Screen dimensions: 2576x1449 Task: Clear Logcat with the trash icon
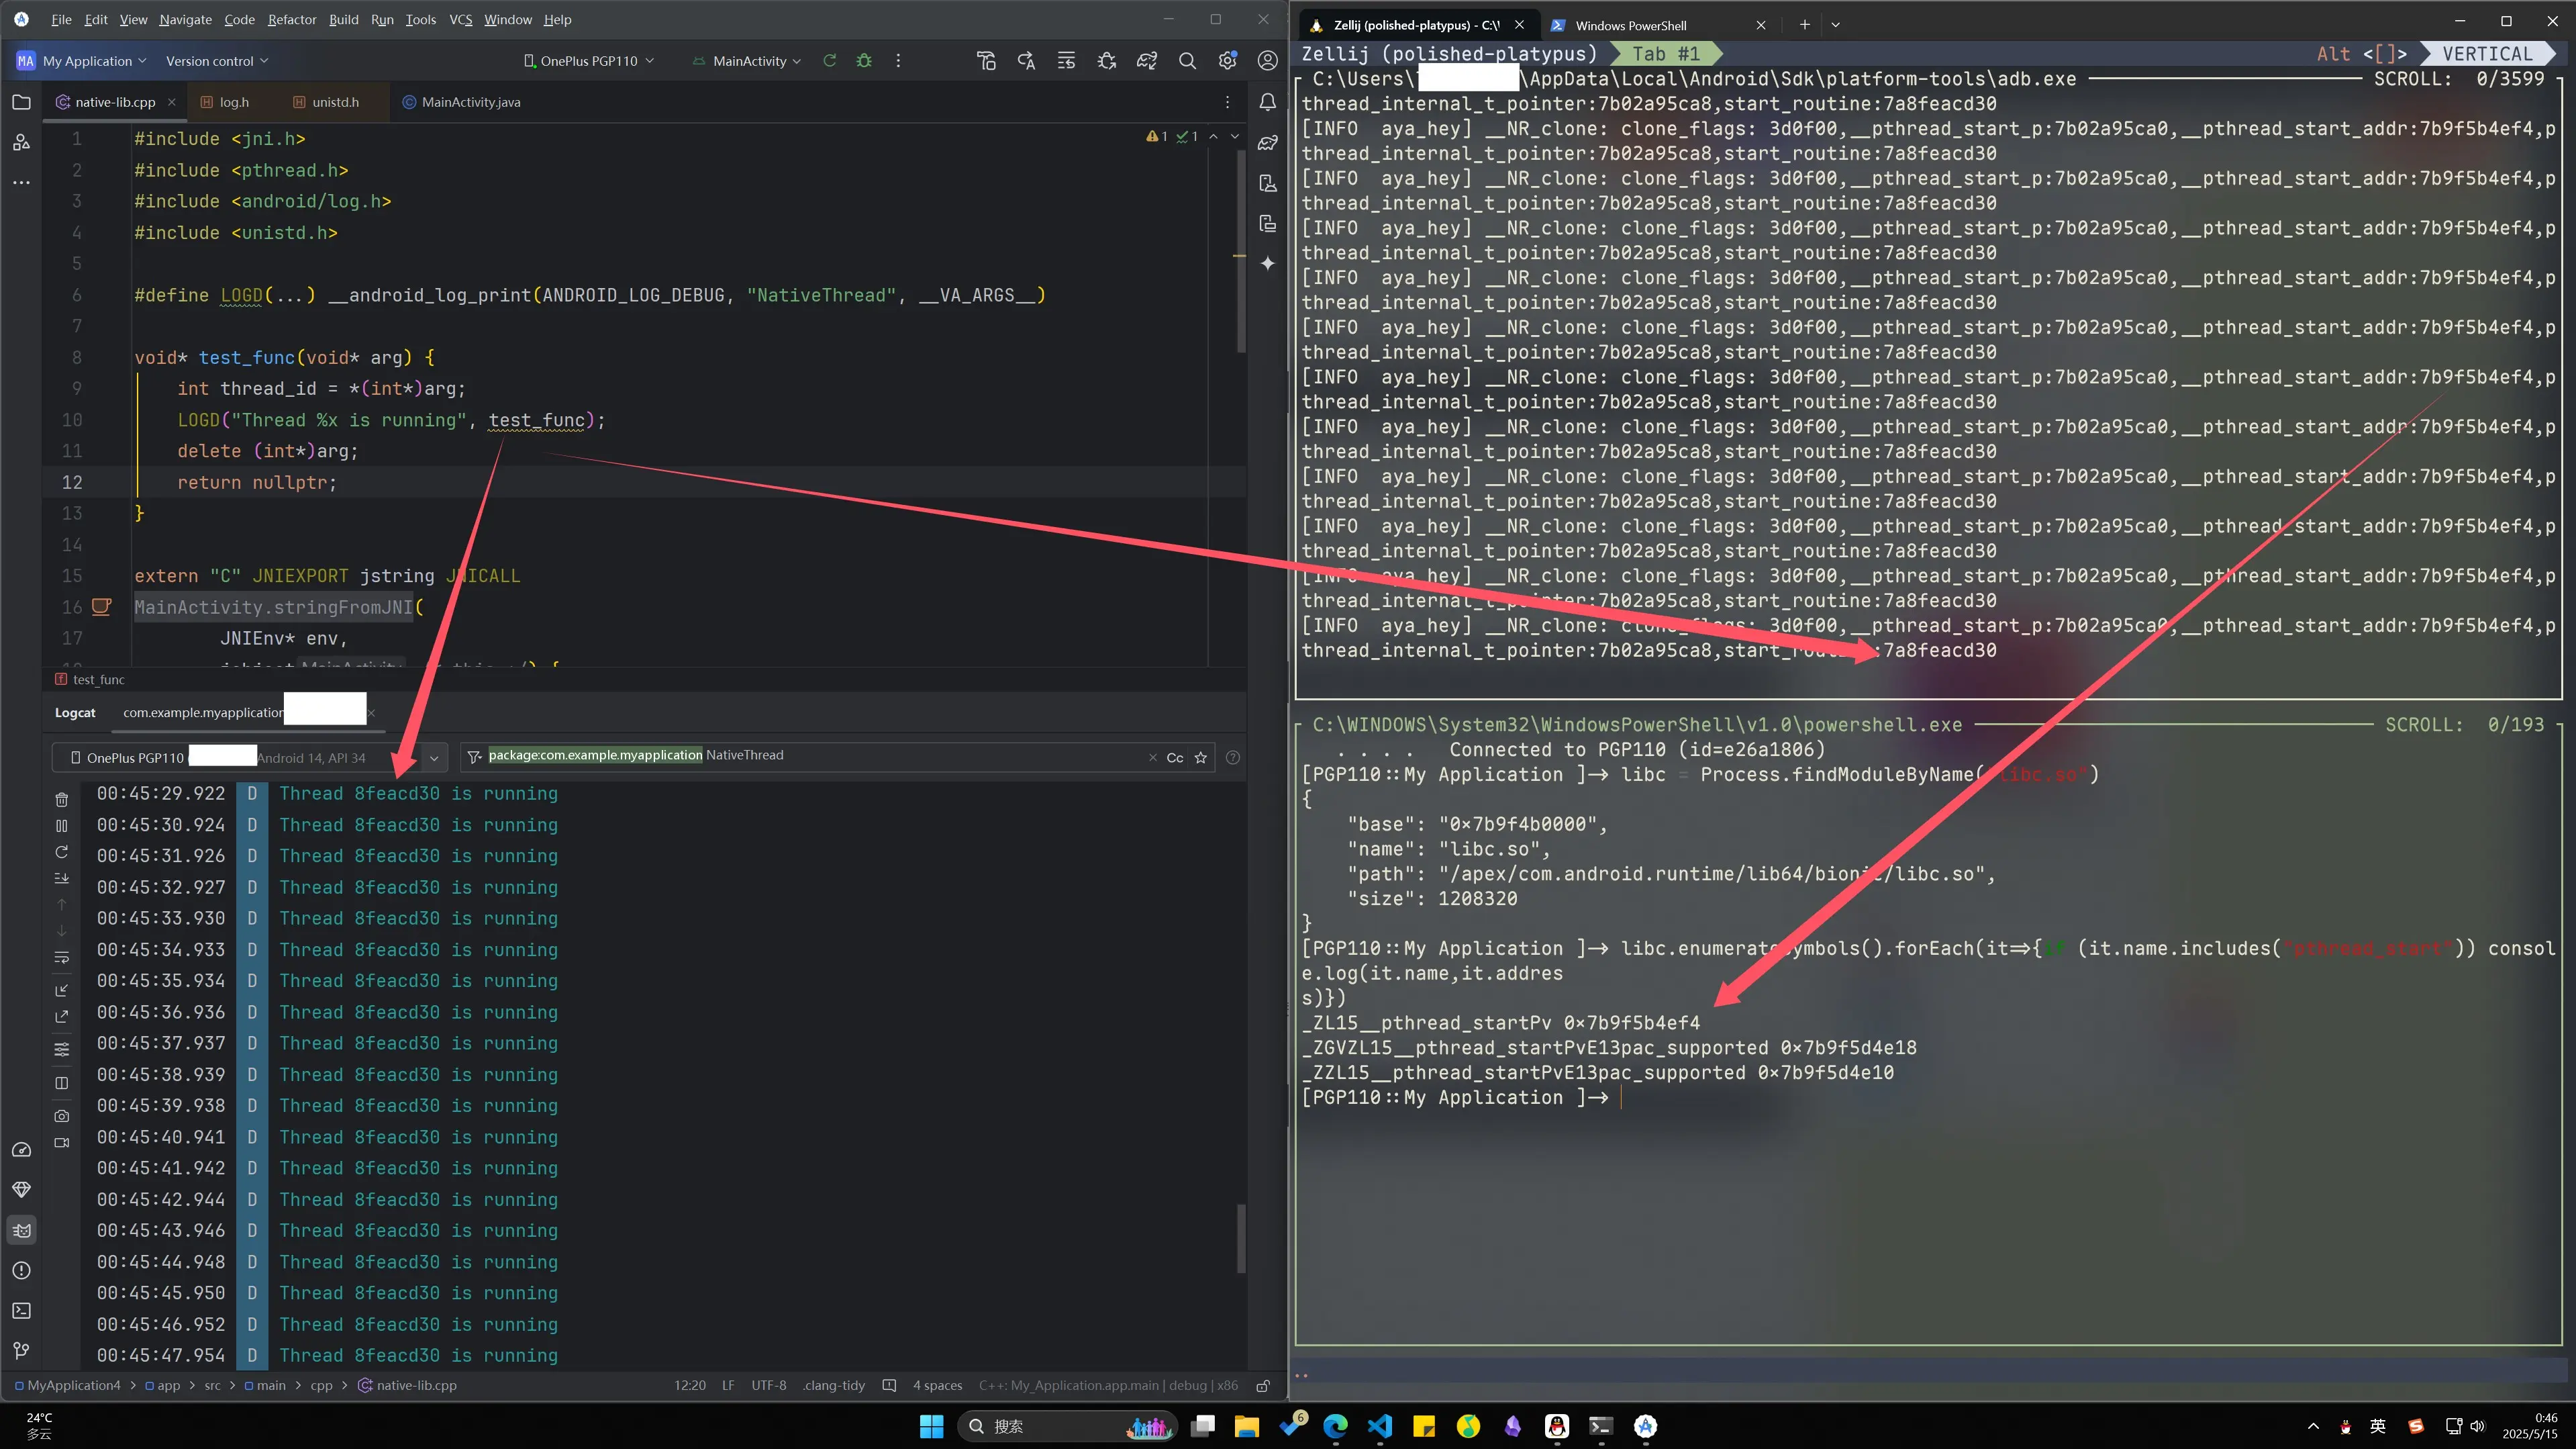tap(61, 800)
